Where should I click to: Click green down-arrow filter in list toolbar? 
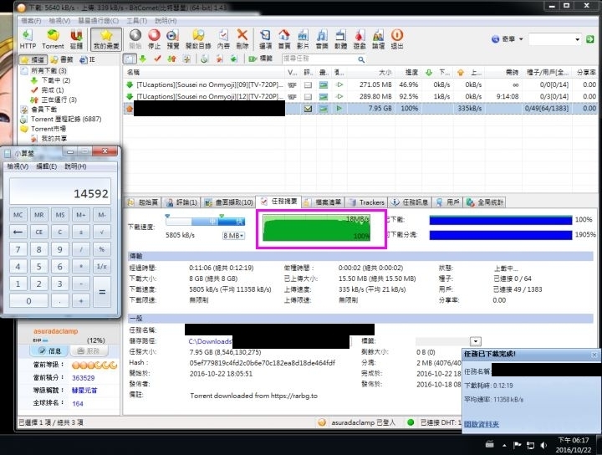[x=143, y=59]
